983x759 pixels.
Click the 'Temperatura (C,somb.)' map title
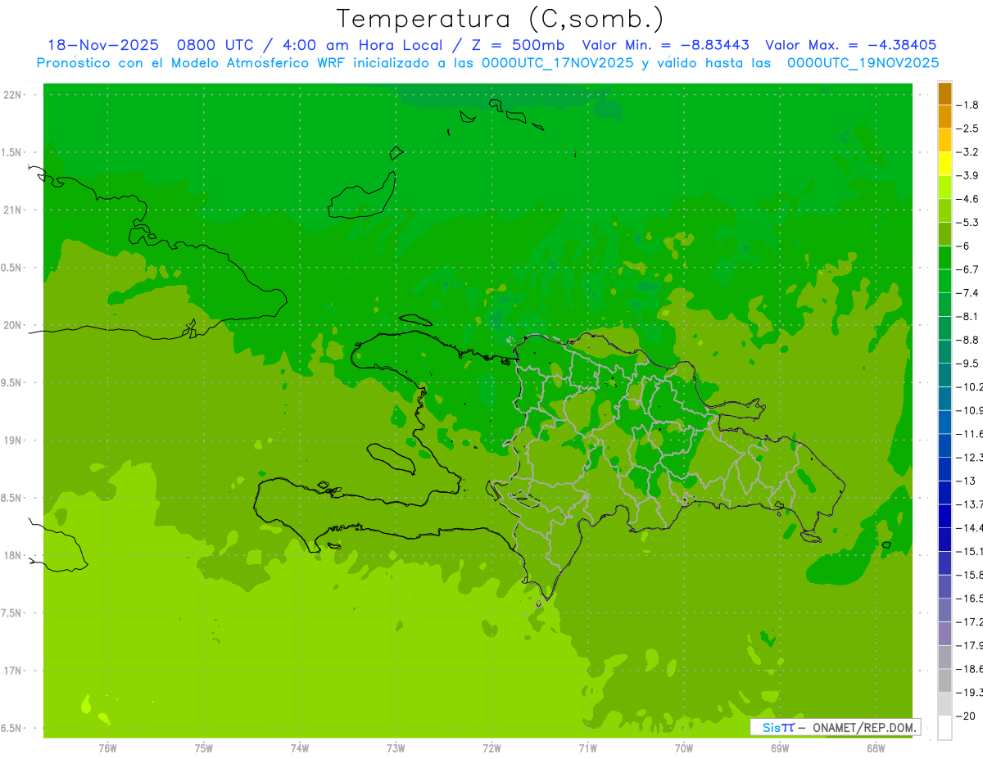[x=501, y=19]
